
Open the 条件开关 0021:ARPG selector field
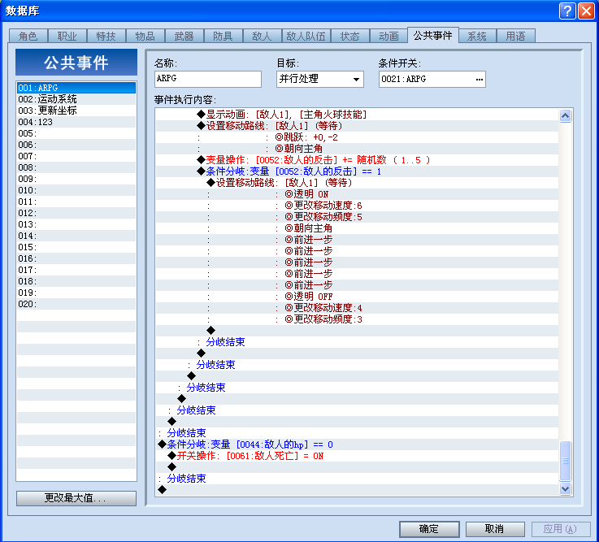[432, 79]
